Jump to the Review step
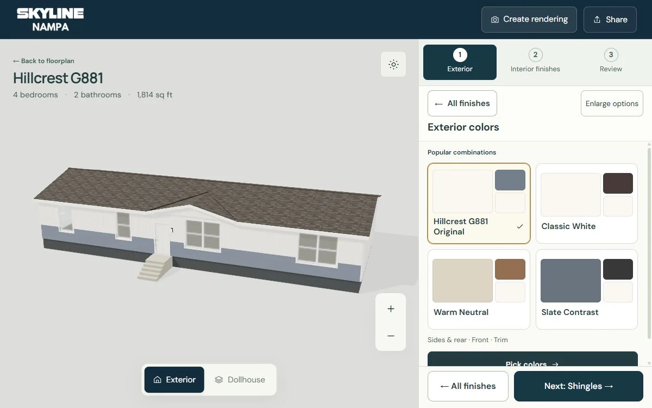The height and width of the screenshot is (408, 652). point(611,62)
